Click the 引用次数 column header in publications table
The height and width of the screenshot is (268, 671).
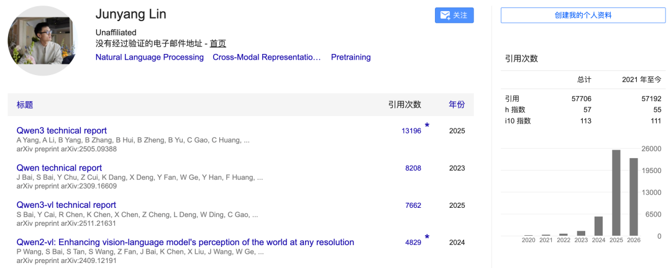click(405, 105)
